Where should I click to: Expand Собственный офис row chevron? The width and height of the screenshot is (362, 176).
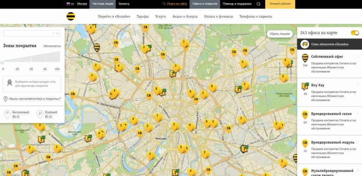pyautogui.click(x=358, y=56)
